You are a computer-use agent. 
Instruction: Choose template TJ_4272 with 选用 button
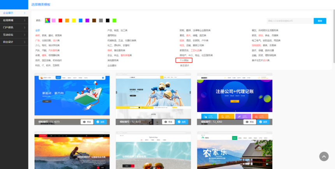point(182,122)
